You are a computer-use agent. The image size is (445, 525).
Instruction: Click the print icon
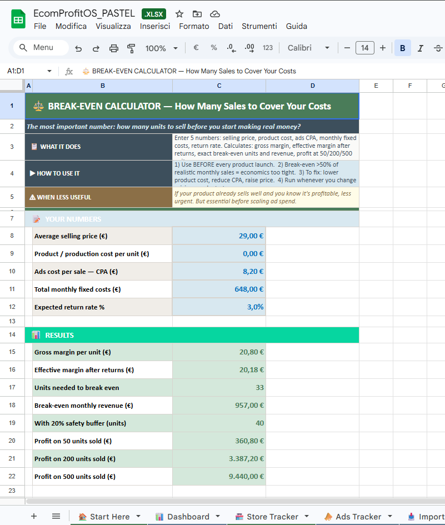[x=114, y=48]
